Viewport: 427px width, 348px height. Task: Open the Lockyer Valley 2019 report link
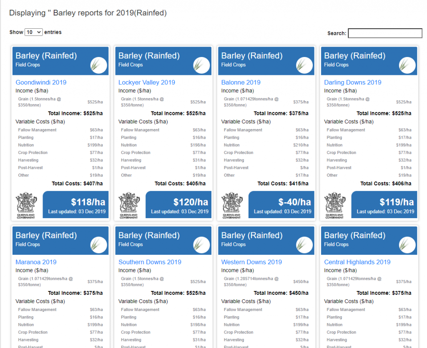click(x=147, y=82)
